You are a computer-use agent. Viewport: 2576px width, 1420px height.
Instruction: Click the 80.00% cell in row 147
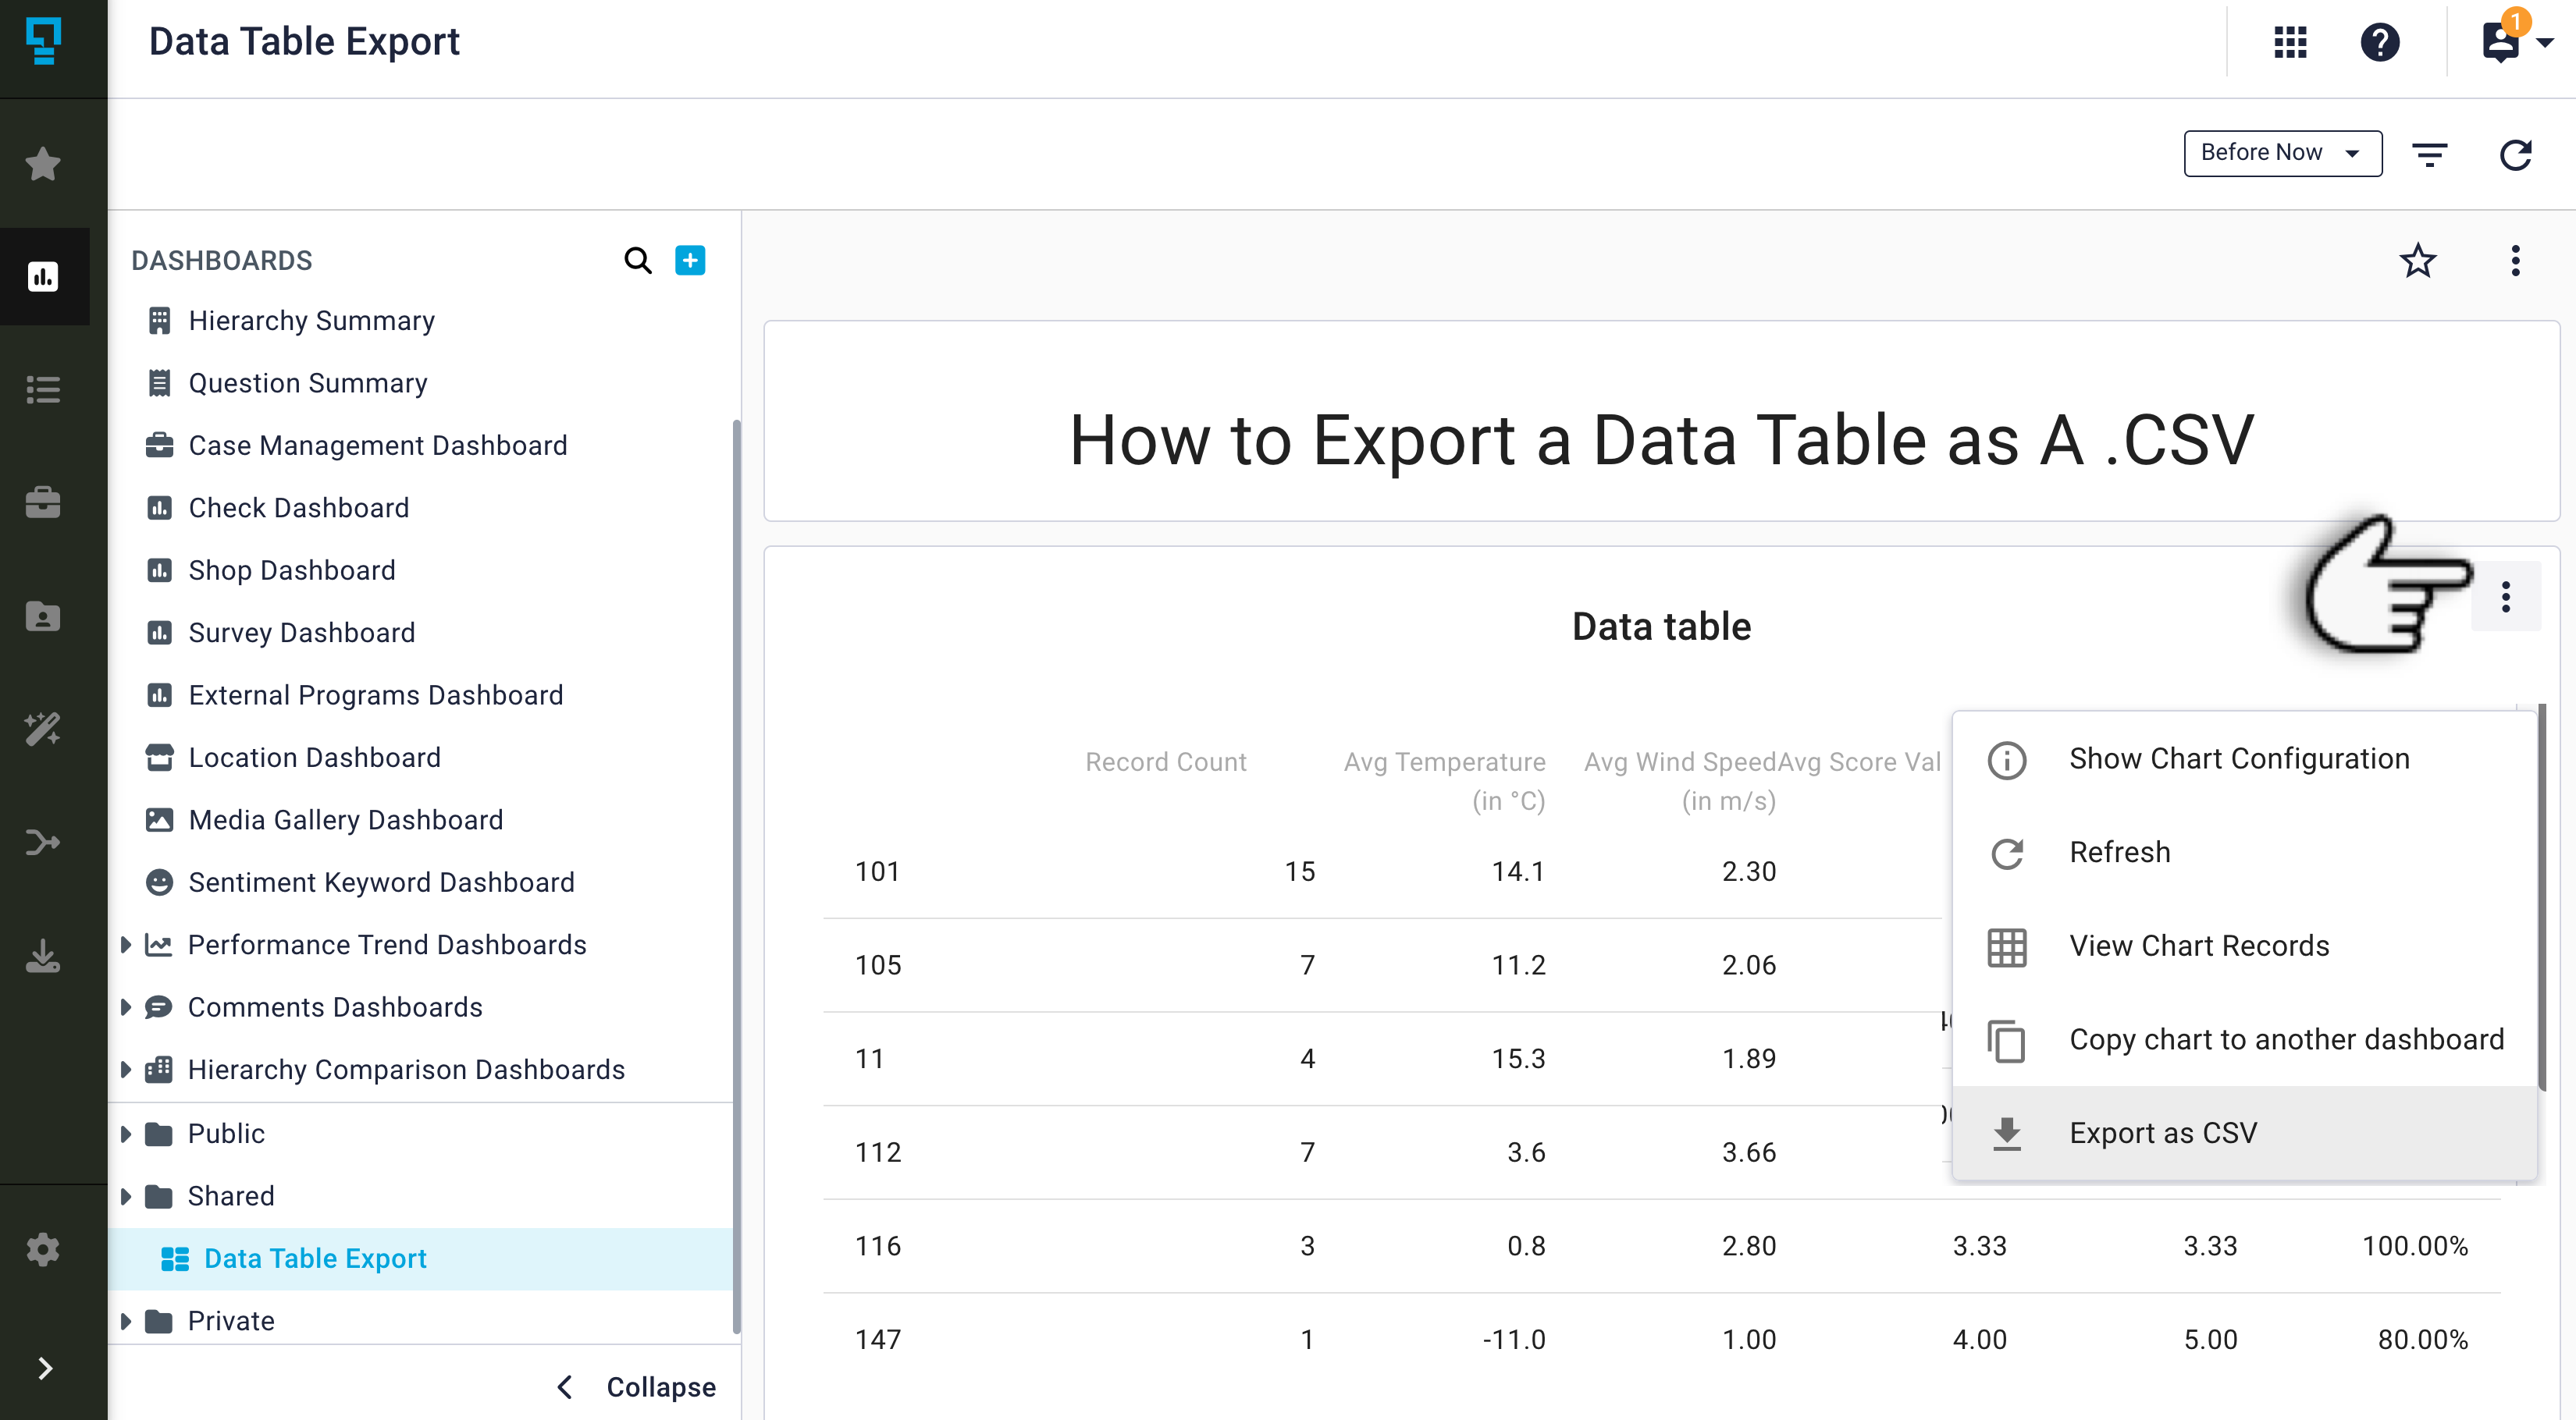point(2423,1339)
